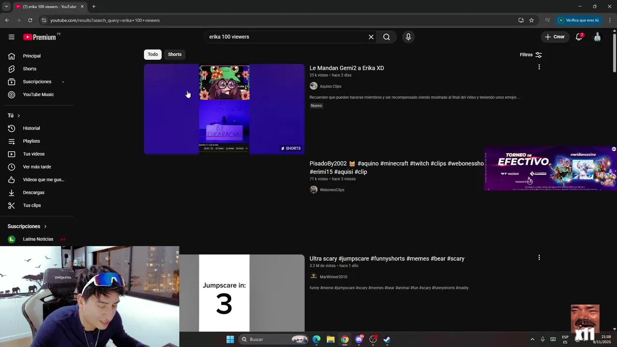
Task: Open Microsoft Edge from the taskbar
Action: coord(316,339)
